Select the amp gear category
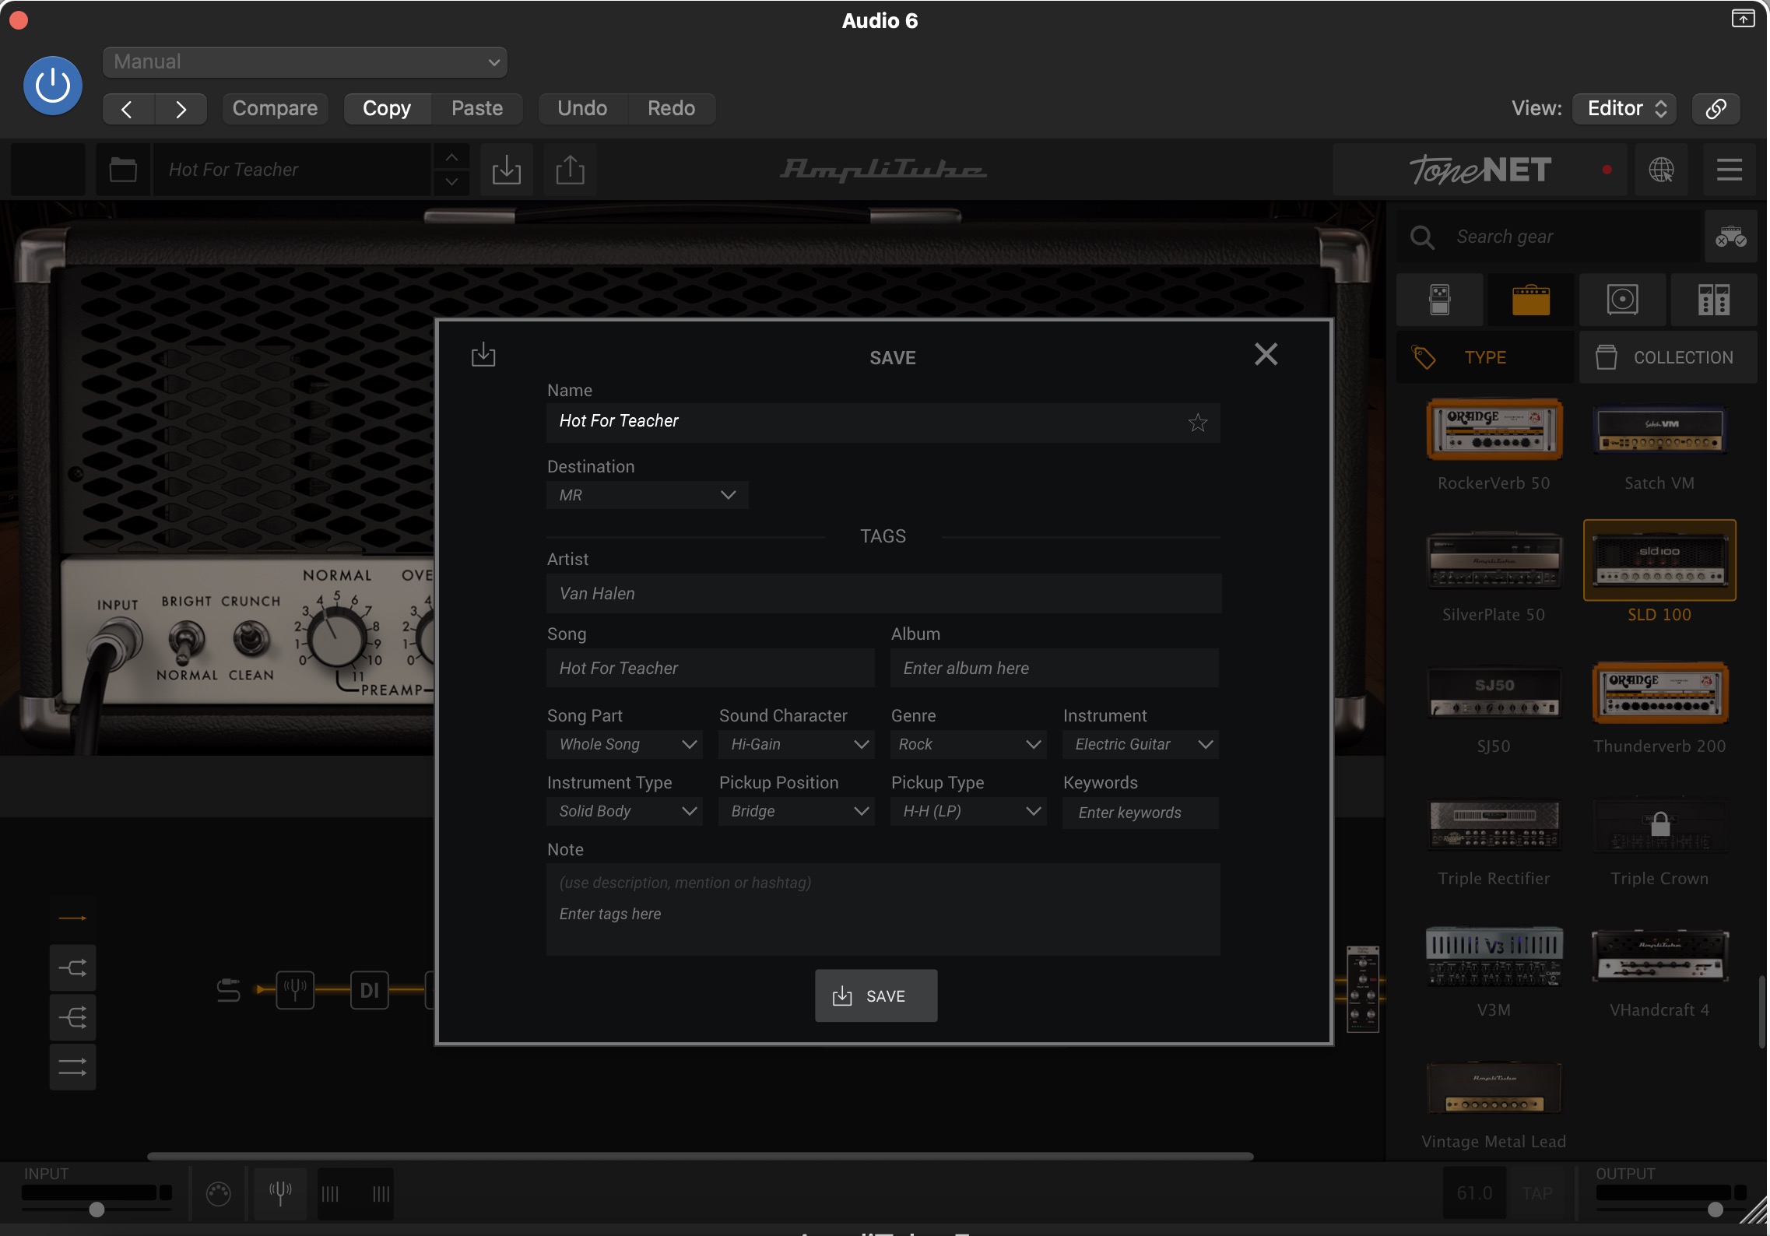This screenshot has height=1236, width=1770. (1531, 300)
